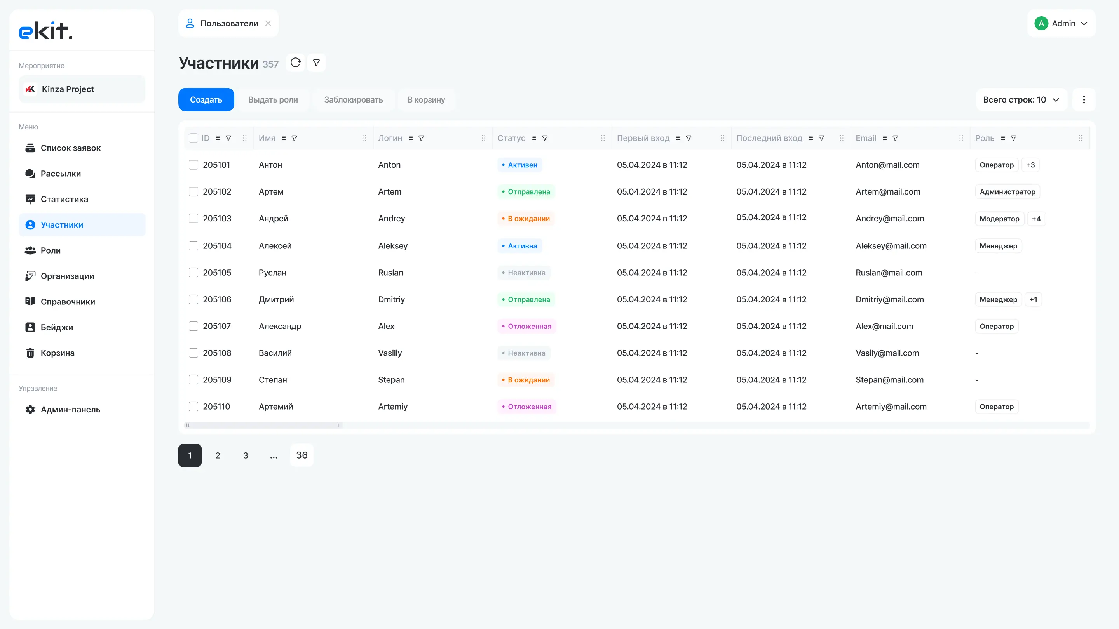Click the refresh icon next to Участники
Screen dimensions: 1119x629
click(295, 63)
